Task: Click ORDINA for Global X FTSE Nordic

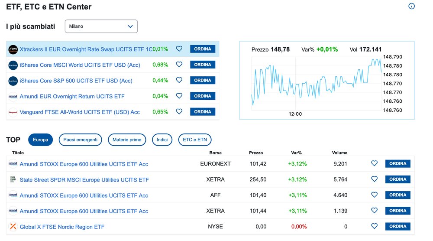Action: pyautogui.click(x=398, y=227)
